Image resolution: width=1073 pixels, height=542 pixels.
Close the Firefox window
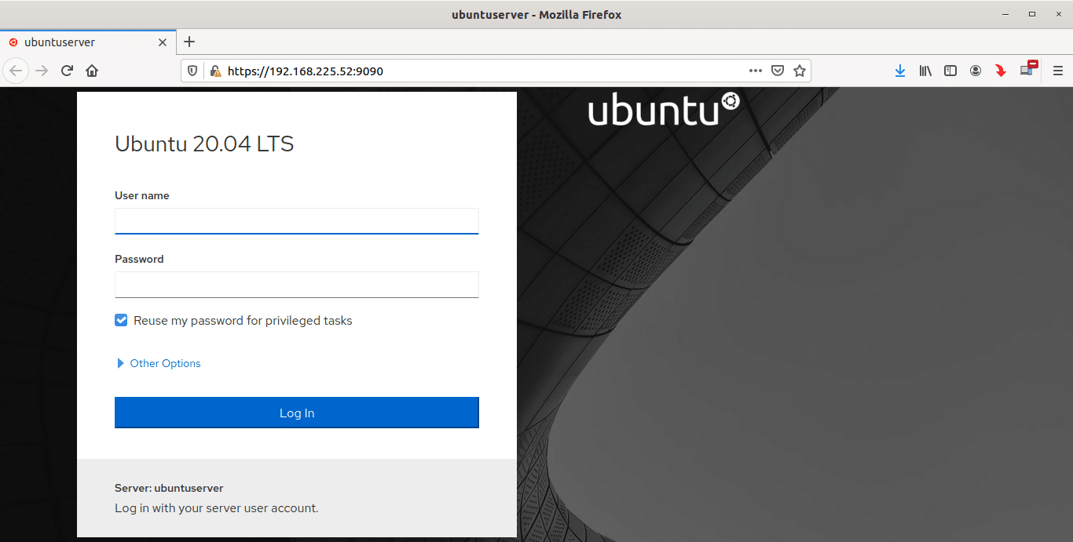(x=1058, y=14)
